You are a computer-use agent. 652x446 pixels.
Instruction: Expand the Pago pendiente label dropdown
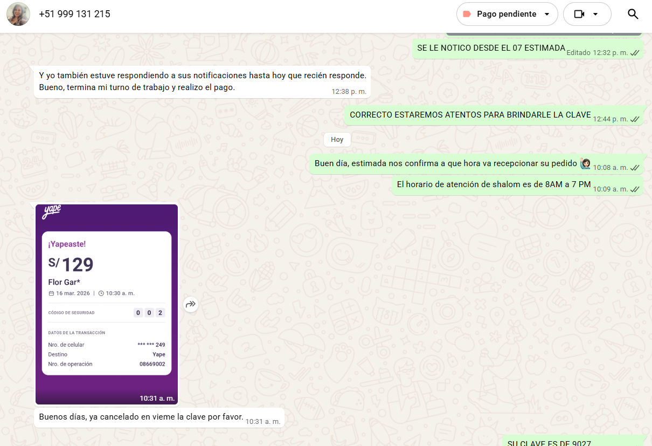(547, 14)
